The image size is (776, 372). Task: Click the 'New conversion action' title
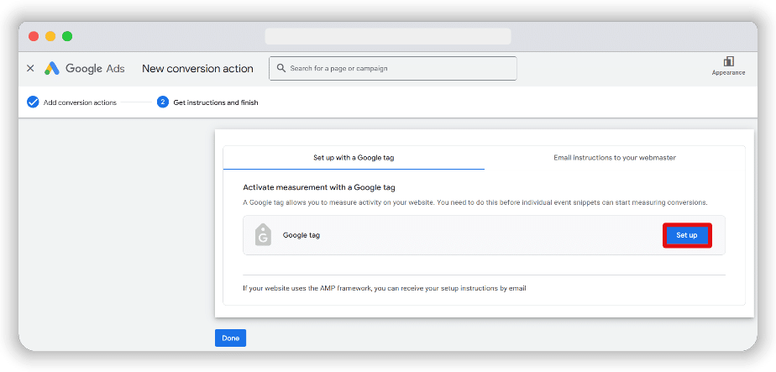[197, 68]
